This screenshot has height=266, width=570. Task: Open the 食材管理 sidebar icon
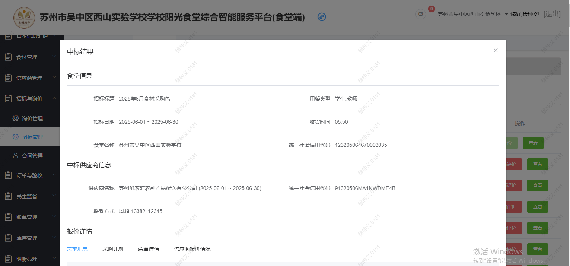8,57
